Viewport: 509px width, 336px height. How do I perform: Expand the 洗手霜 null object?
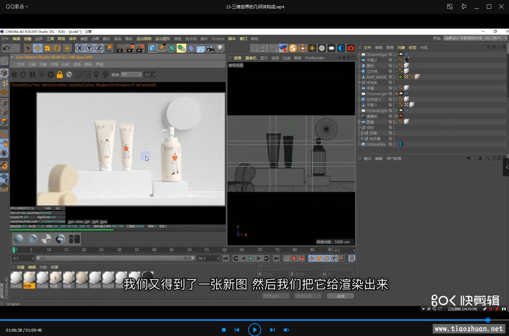point(362,139)
